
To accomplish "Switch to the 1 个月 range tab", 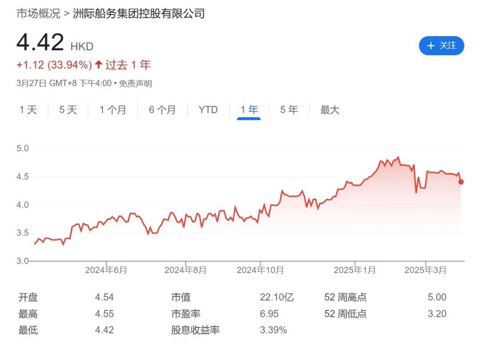I will click(113, 110).
